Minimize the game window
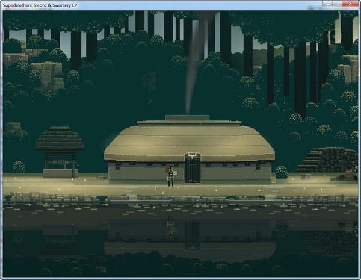Screen dimensions: 361x280 pos(327,4)
